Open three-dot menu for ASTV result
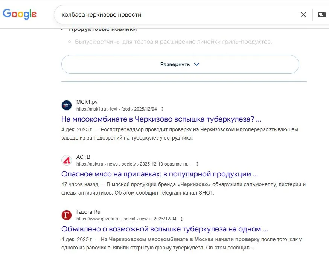The image size is (329, 260). click(x=197, y=164)
